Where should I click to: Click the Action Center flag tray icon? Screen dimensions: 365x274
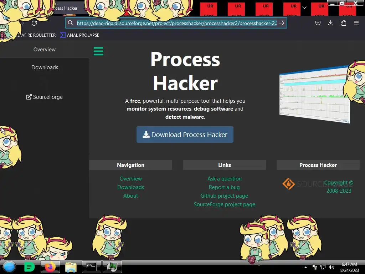coord(314,267)
